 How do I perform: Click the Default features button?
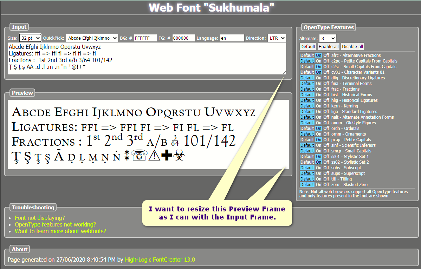308,46
